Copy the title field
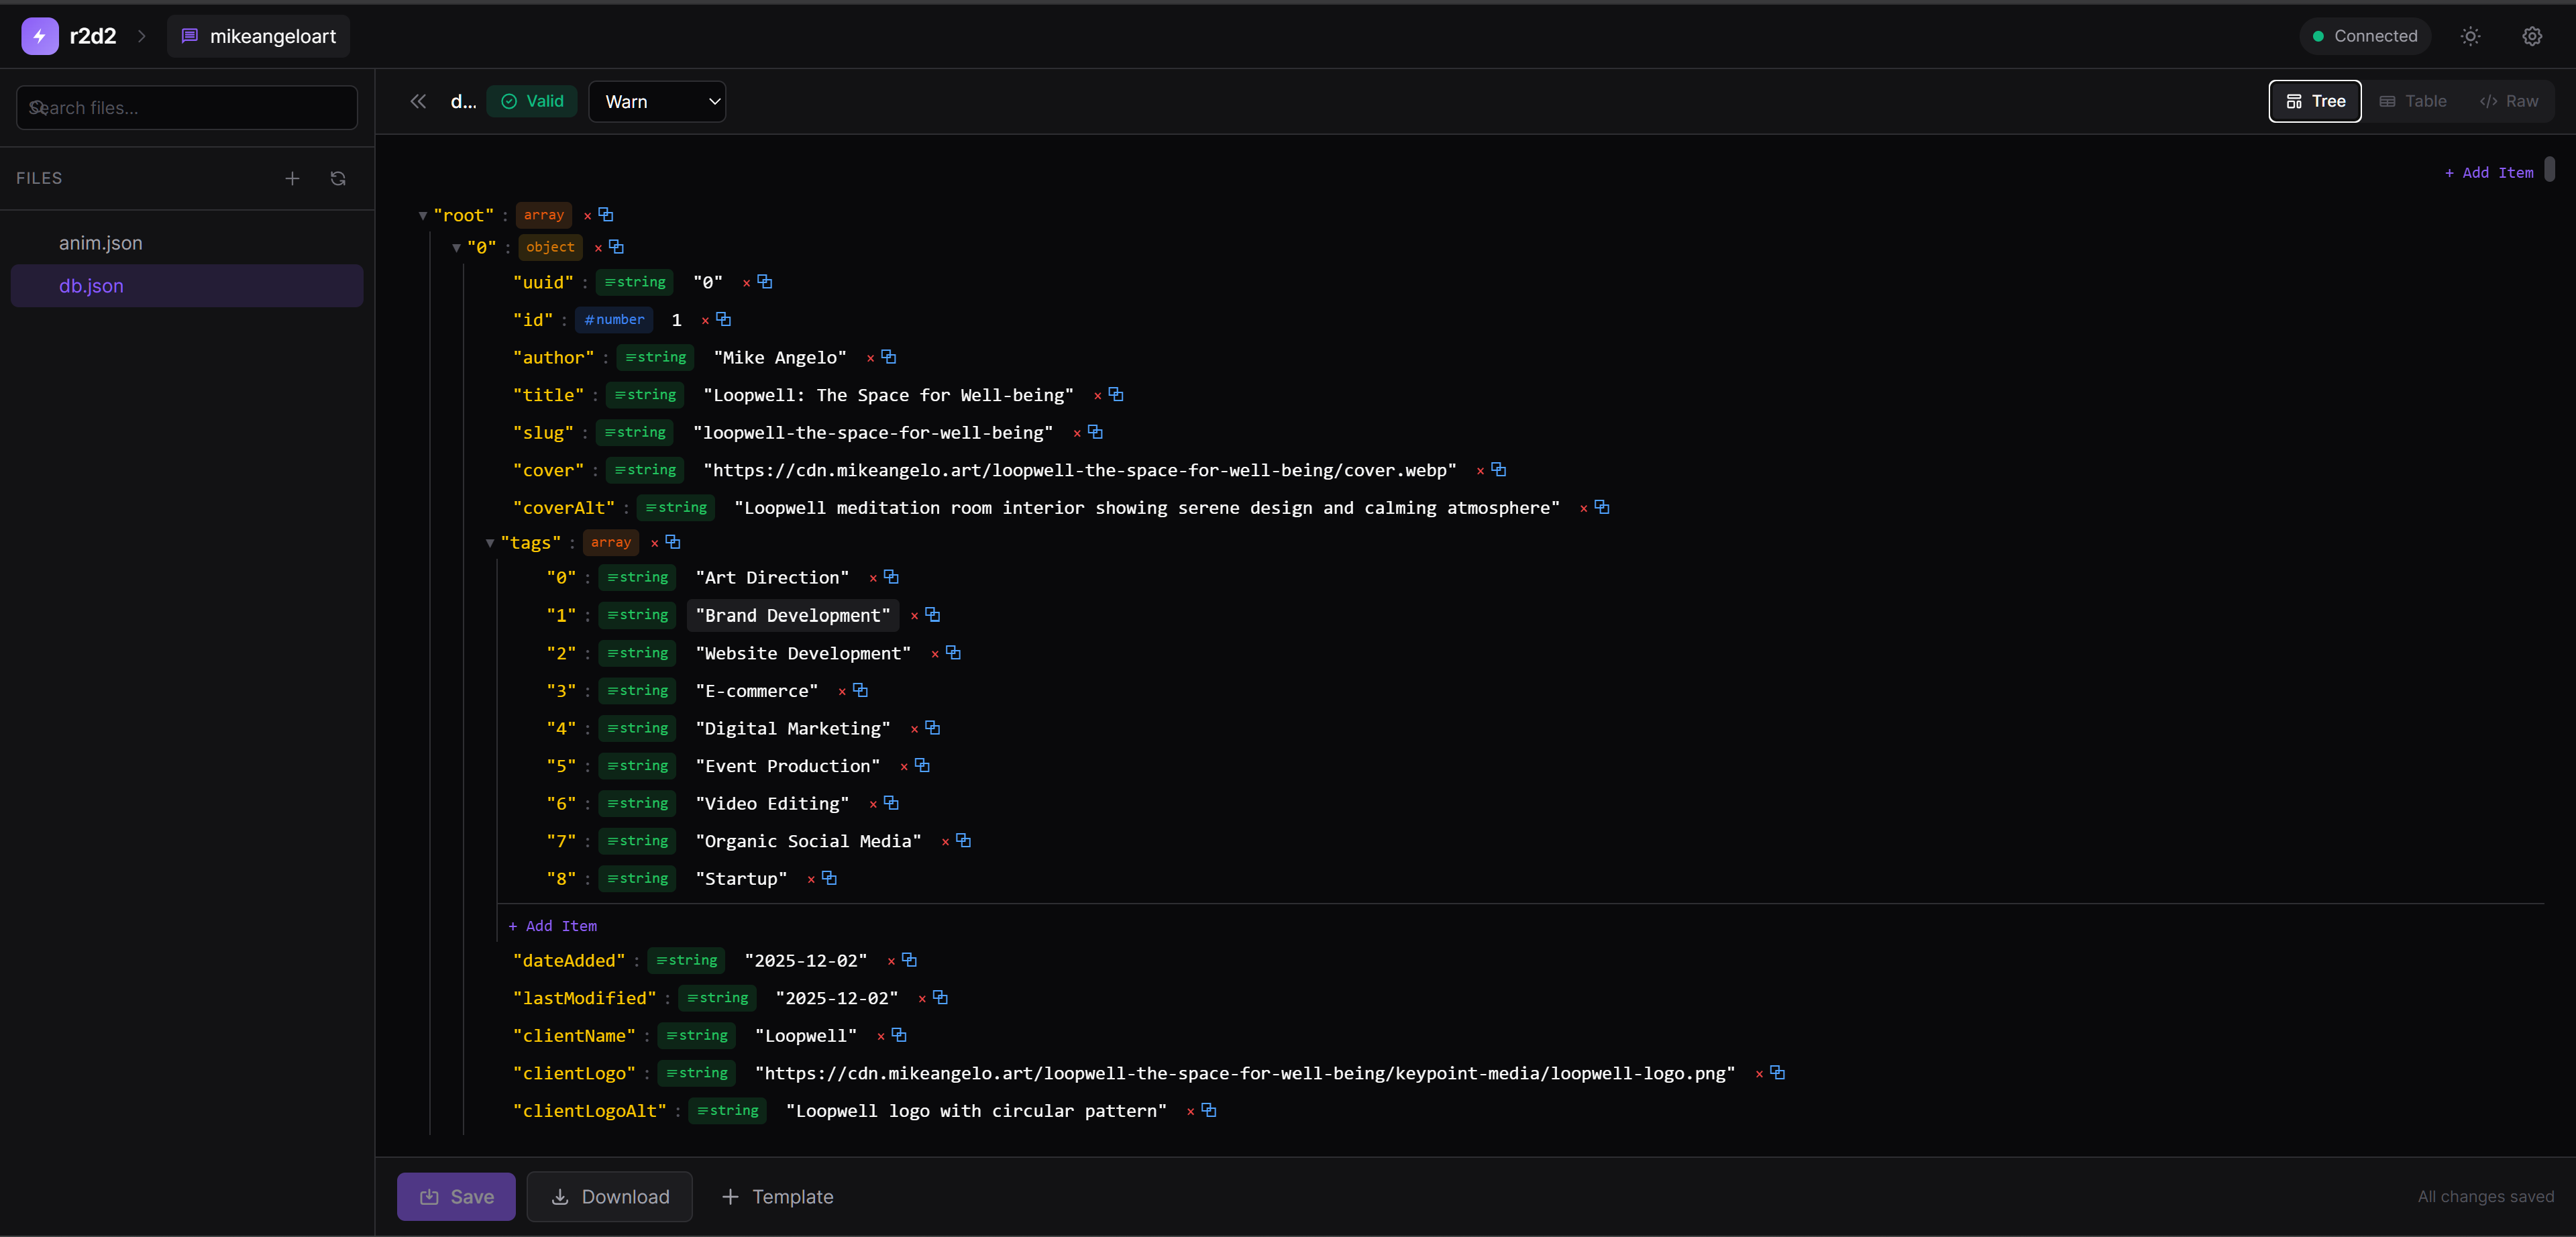This screenshot has width=2576, height=1237. [x=1116, y=394]
